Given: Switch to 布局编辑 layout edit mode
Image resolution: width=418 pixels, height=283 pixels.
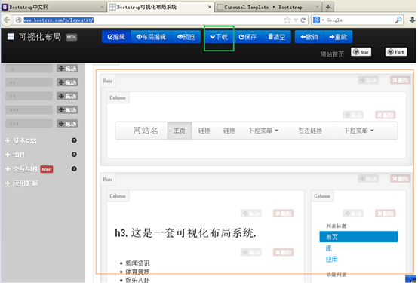Looking at the screenshot, I should click(x=151, y=37).
